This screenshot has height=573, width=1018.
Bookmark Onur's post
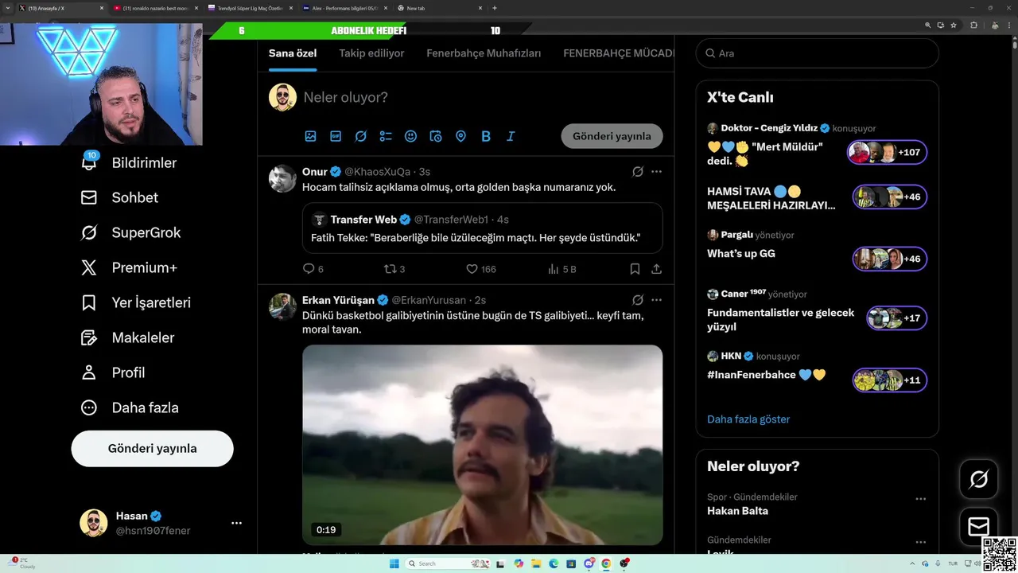(x=635, y=269)
